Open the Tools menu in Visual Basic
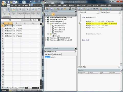 pos(89,6)
